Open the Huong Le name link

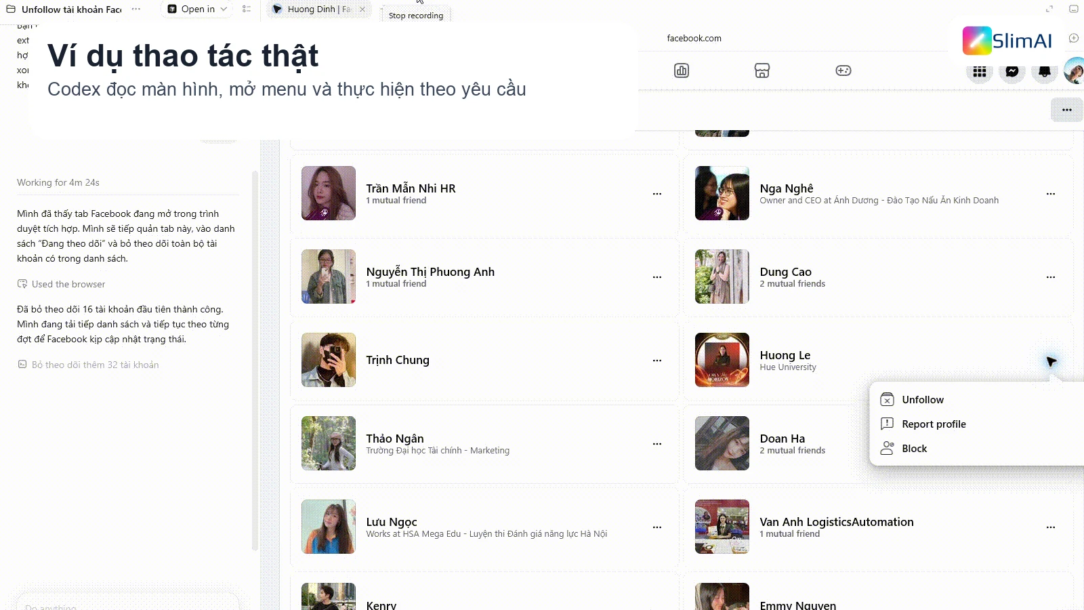785,355
